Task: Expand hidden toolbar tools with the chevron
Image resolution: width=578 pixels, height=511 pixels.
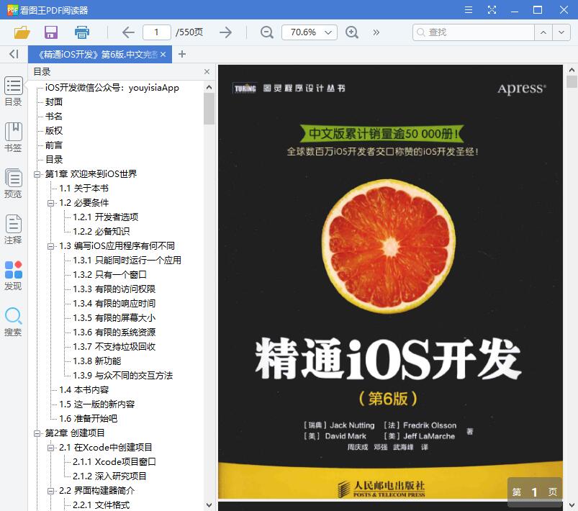Action: 376,32
